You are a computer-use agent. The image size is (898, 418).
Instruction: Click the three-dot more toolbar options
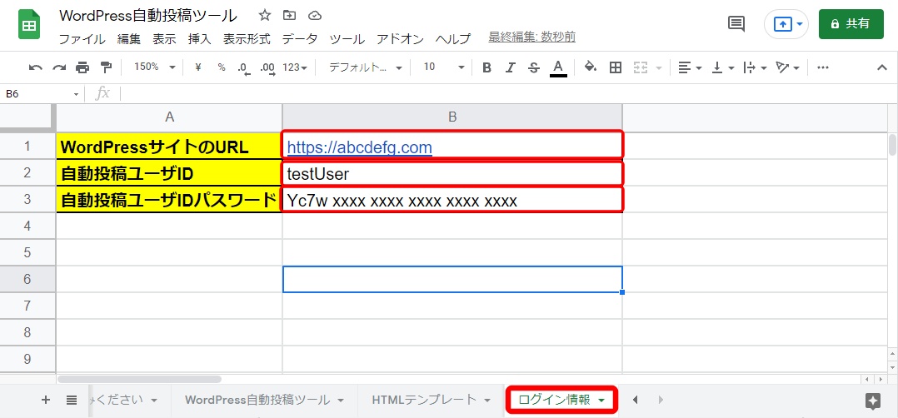[x=823, y=67]
